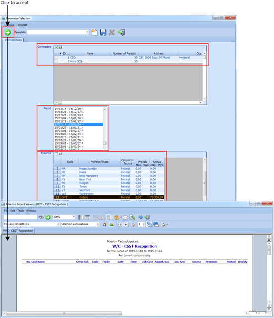Screen dimensions: 274x318
Task: Open the Tools menu in Report Viewer
Action: pos(21,211)
